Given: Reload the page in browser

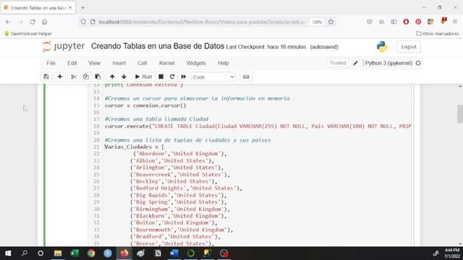Looking at the screenshot, I should point(33,22).
